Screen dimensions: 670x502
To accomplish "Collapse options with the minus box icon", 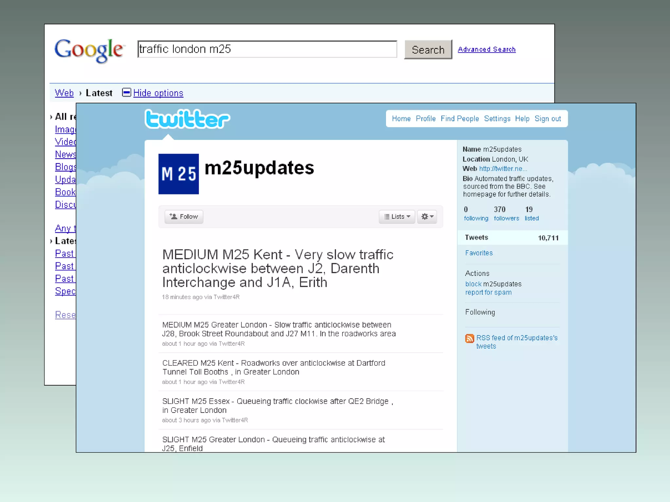I will click(126, 92).
